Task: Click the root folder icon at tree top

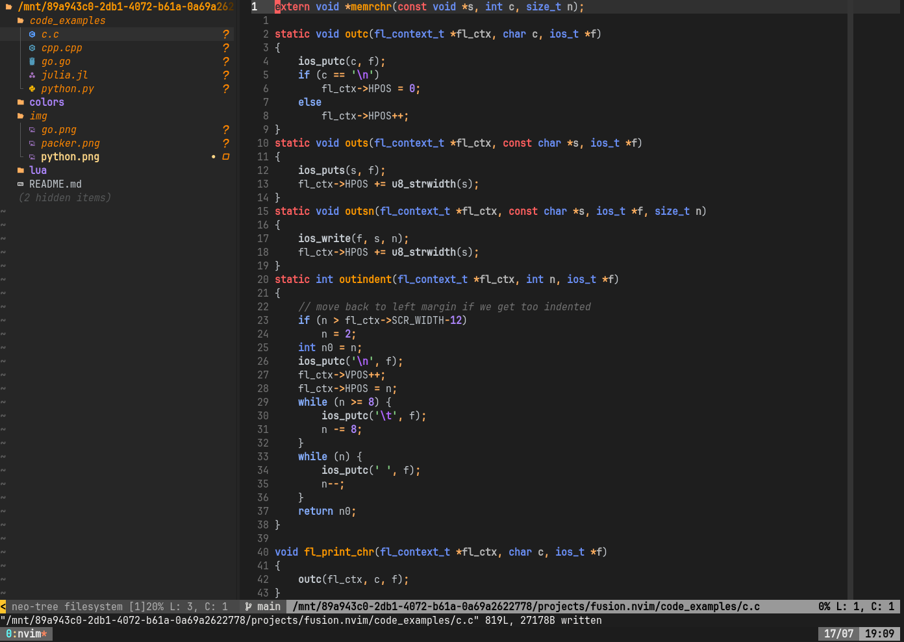Action: (8, 6)
